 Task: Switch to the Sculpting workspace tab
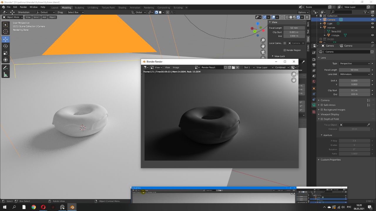(x=79, y=8)
